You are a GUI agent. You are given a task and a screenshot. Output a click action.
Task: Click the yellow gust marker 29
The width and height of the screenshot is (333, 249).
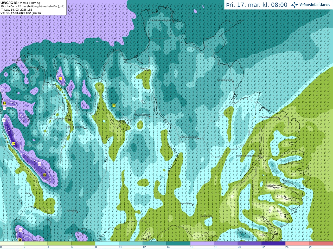click(x=45, y=175)
